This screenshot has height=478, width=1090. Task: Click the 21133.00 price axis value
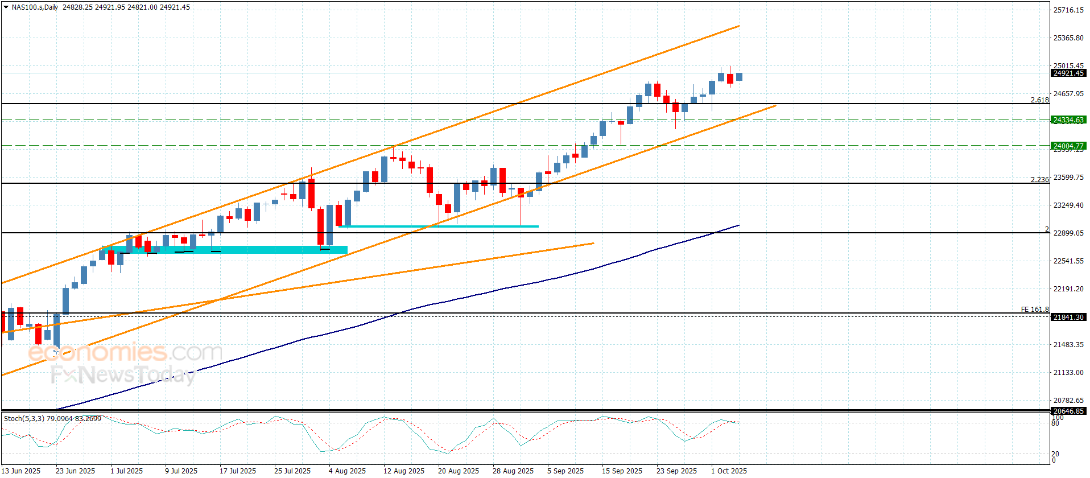coord(1068,373)
